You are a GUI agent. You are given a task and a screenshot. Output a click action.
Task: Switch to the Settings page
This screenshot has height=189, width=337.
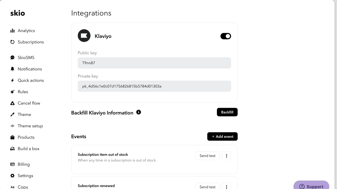(25, 175)
